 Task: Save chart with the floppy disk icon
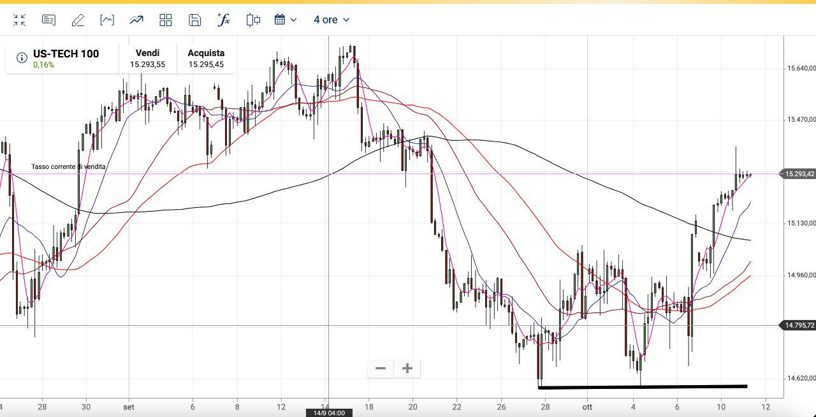coord(195,20)
